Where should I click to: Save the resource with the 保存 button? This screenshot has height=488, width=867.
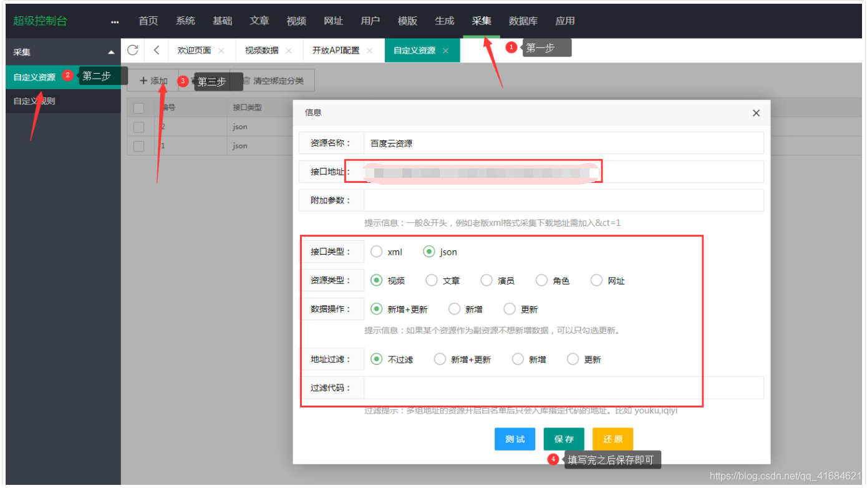(563, 439)
